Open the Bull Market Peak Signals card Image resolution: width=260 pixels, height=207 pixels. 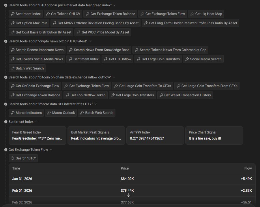(x=96, y=136)
